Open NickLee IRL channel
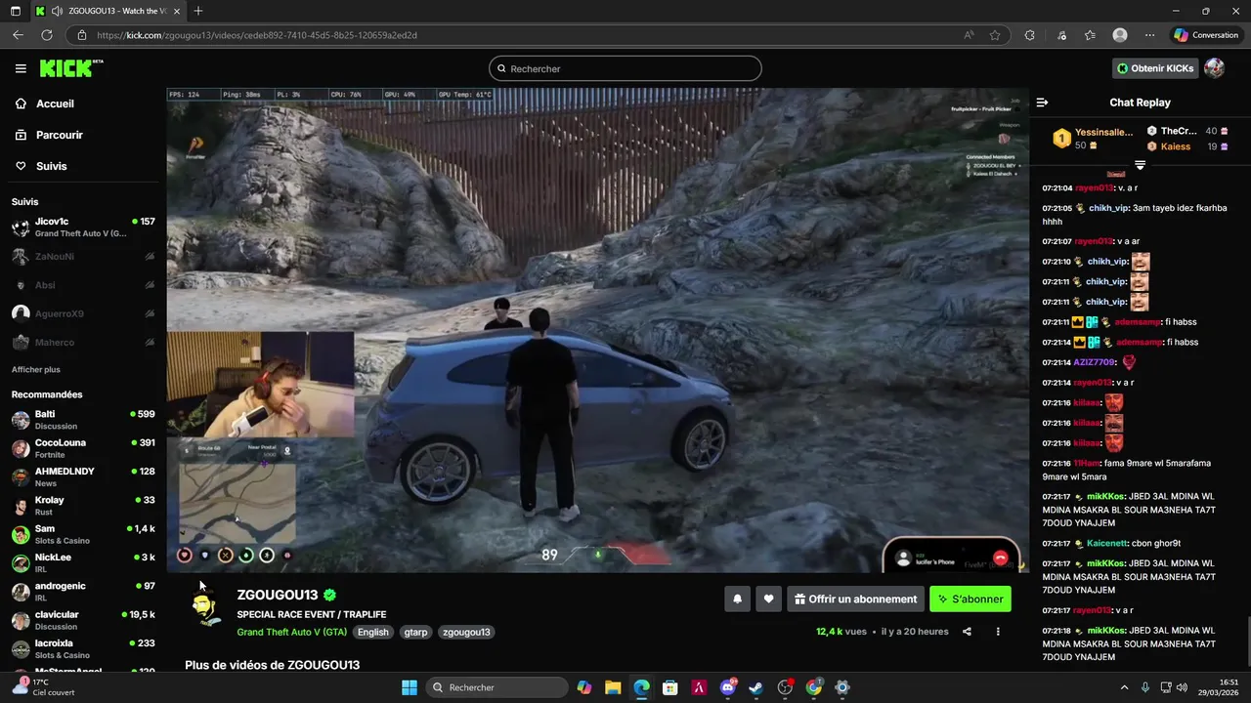 [83, 562]
